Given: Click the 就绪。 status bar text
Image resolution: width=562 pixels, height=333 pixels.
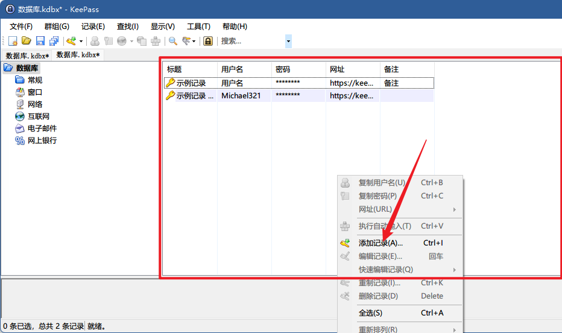Looking at the screenshot, I should pos(96,326).
